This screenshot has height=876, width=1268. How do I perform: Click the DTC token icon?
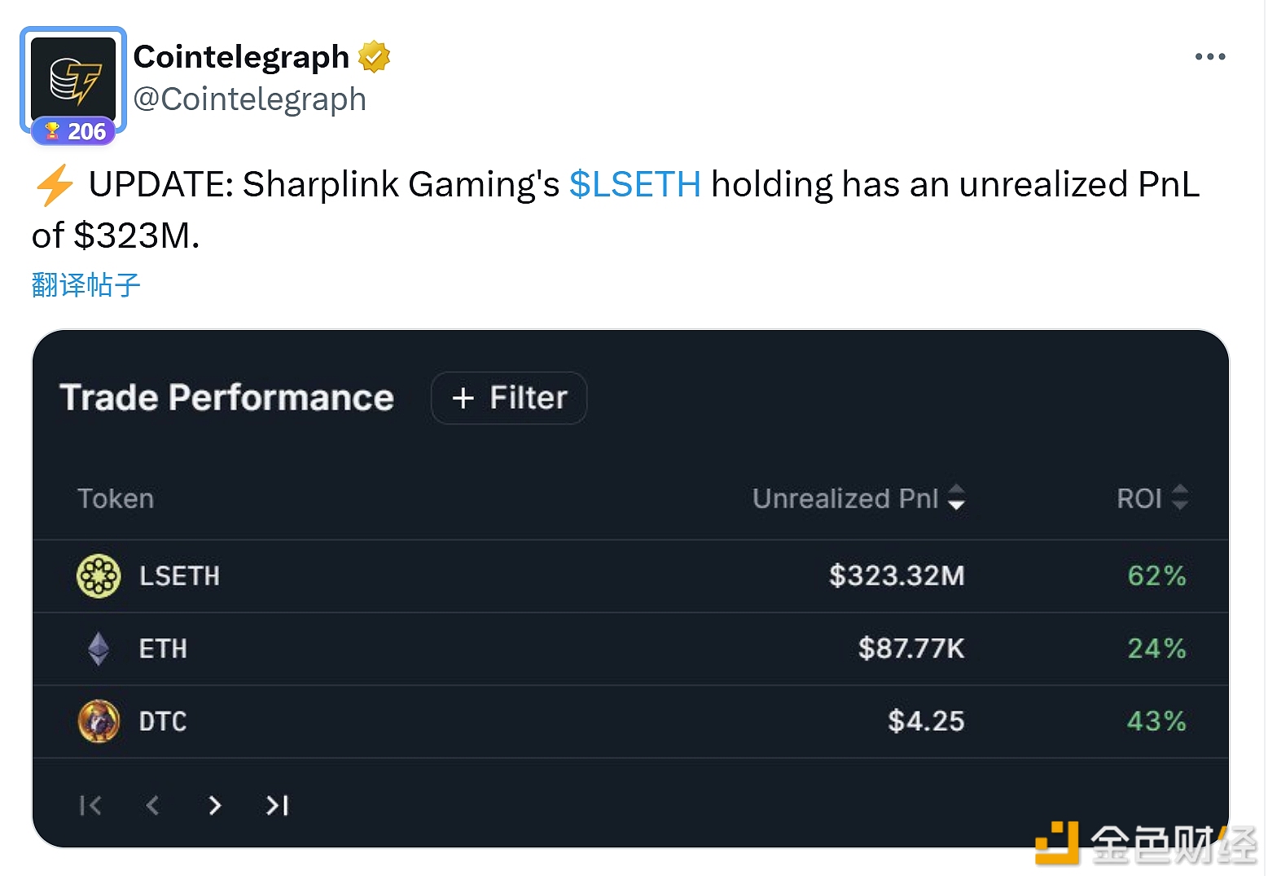point(99,721)
